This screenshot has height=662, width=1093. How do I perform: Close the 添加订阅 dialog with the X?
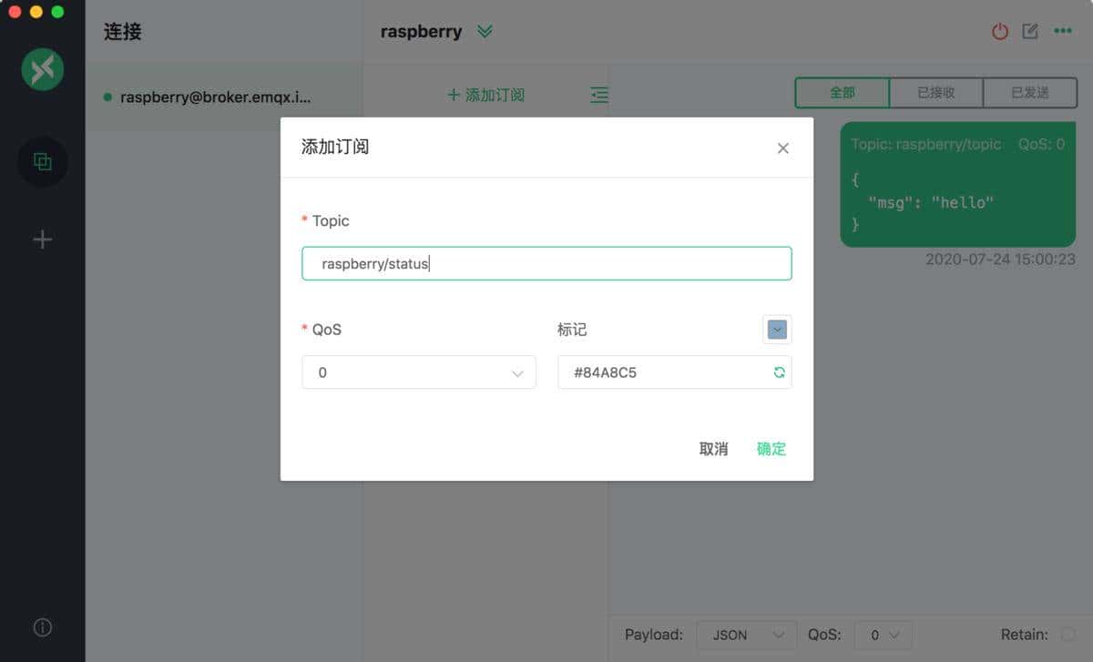(782, 148)
